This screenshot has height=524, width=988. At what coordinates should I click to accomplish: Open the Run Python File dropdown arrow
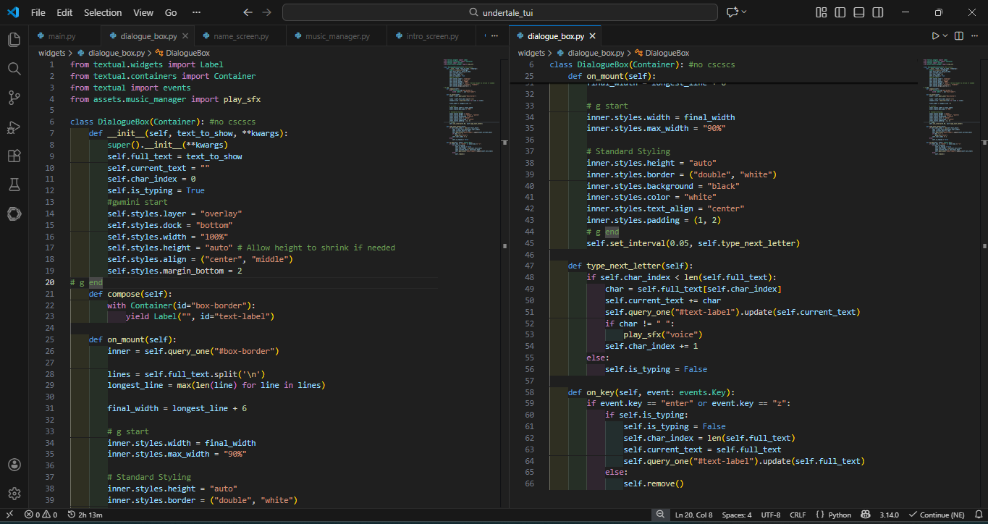coord(945,36)
